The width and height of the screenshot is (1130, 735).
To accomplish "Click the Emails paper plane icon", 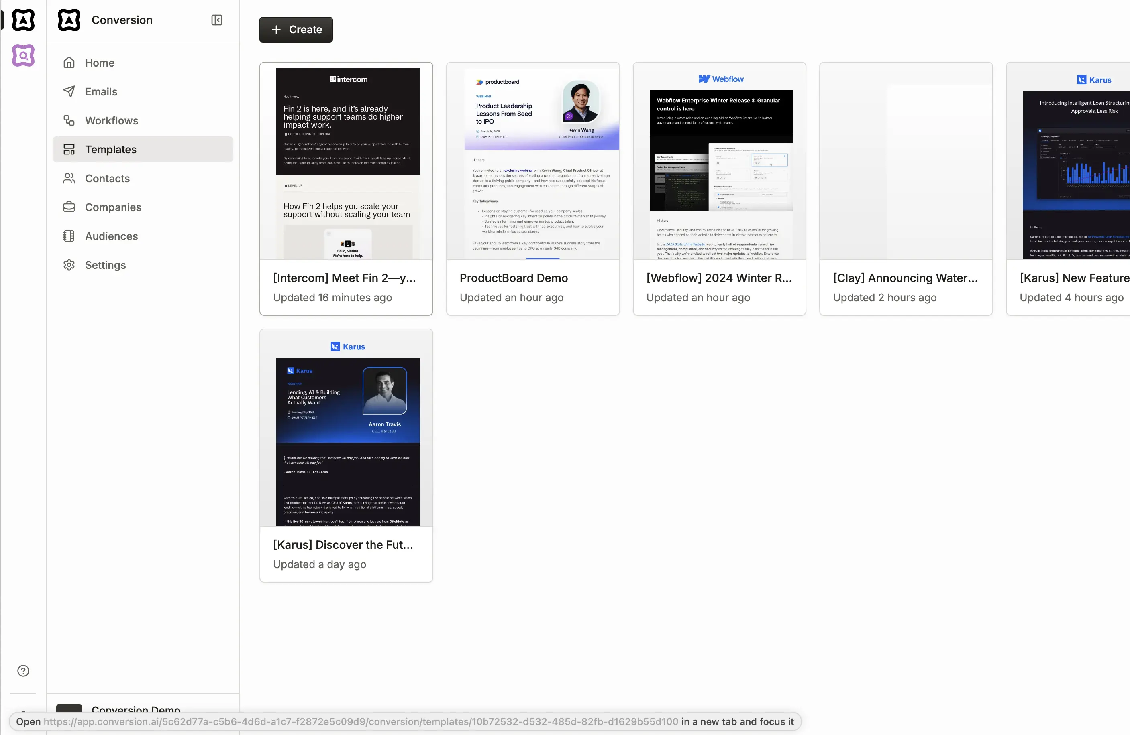I will point(69,91).
